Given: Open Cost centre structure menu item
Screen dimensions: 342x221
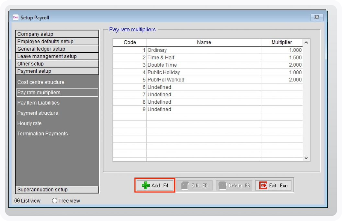Looking at the screenshot, I should [x=41, y=82].
